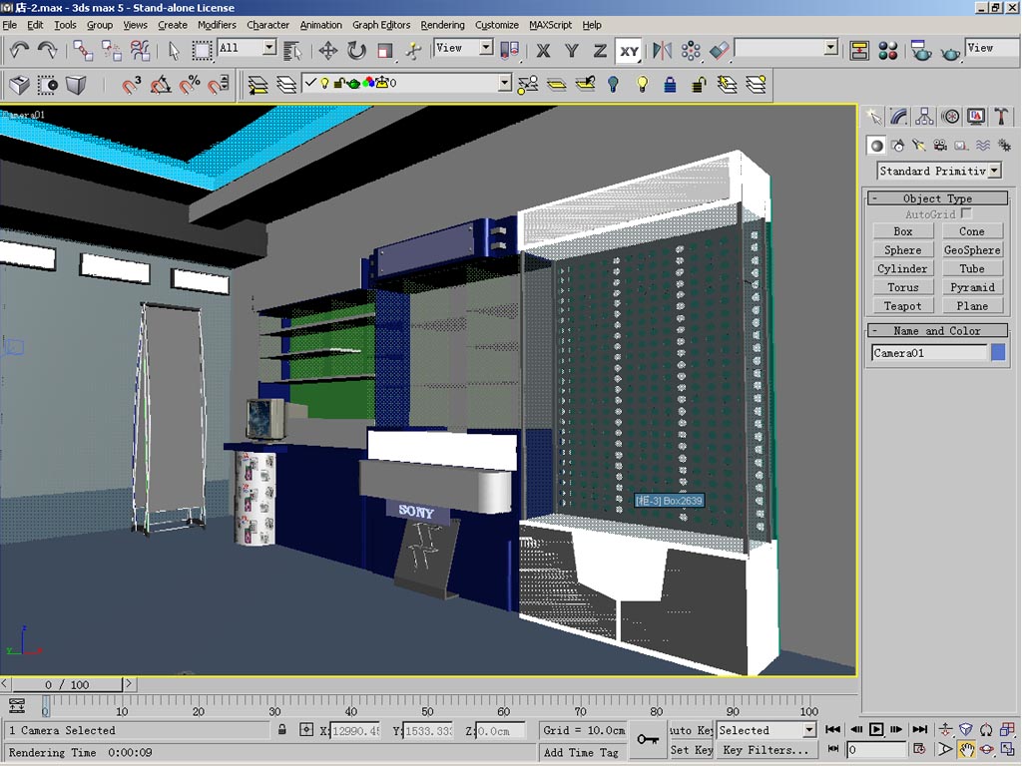The height and width of the screenshot is (766, 1022).
Task: Enable the AutoGrid checkbox
Action: pos(965,214)
